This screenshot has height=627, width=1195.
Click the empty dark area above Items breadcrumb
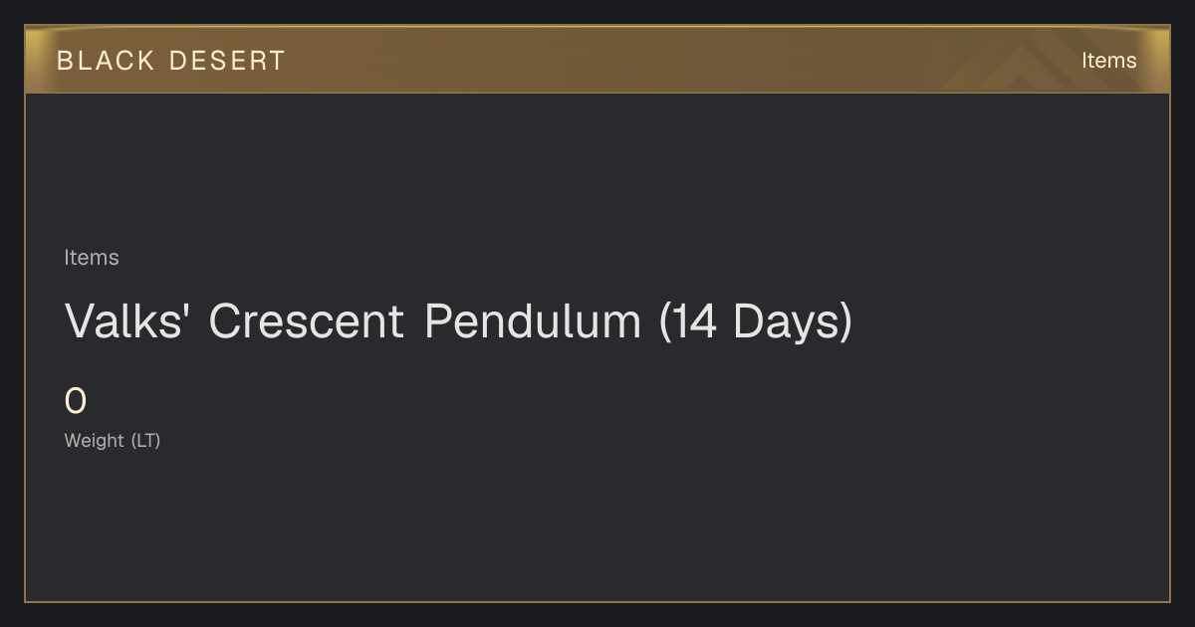tap(597, 169)
